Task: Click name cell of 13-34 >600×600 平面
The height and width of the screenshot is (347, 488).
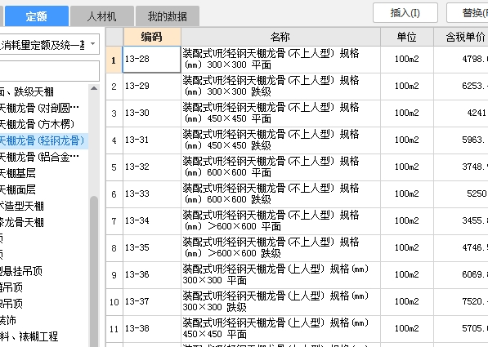Action: click(x=280, y=221)
